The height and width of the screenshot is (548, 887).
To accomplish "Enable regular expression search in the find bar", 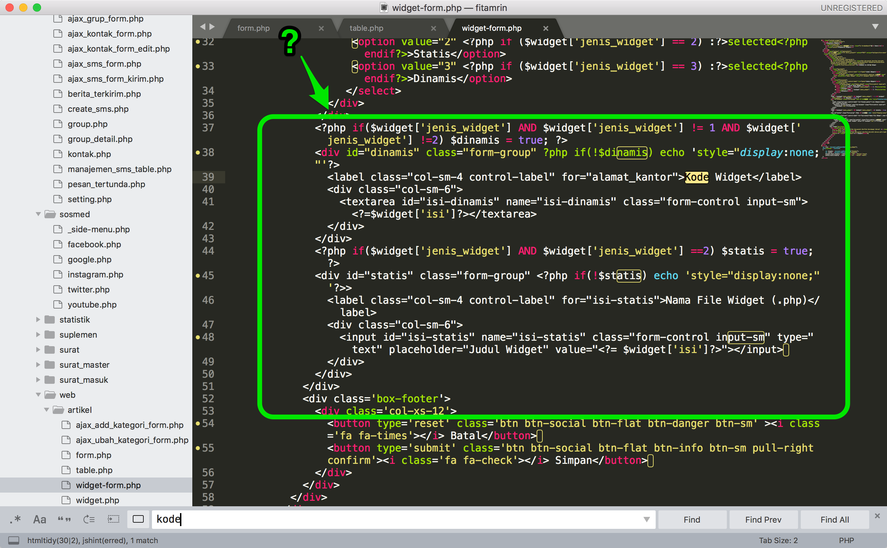I will click(x=16, y=519).
